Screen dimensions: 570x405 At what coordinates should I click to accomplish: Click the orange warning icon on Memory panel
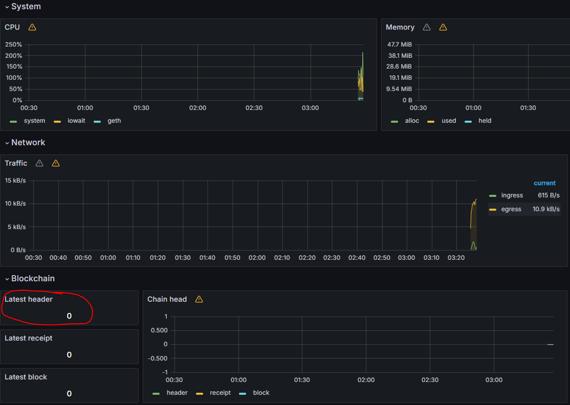click(443, 27)
